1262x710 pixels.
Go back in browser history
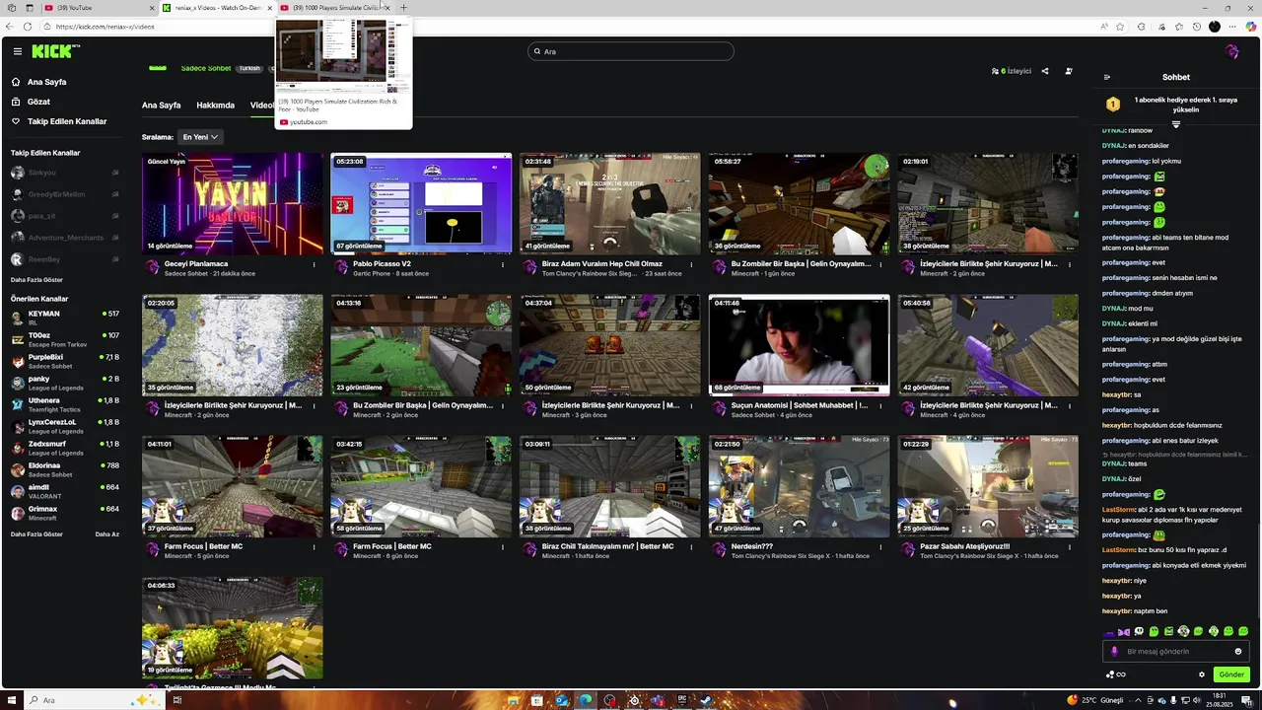click(11, 27)
